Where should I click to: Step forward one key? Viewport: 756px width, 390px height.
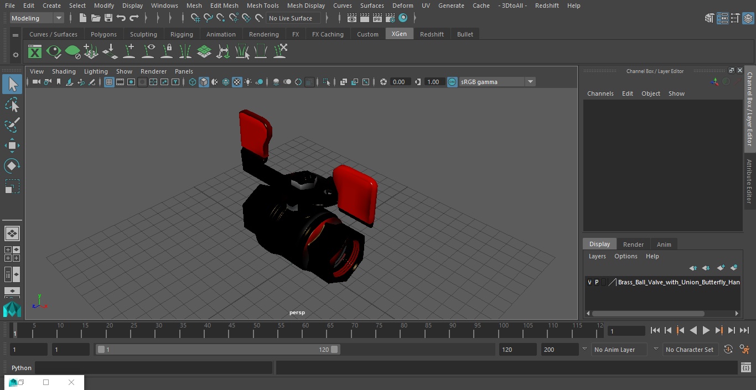click(x=719, y=330)
